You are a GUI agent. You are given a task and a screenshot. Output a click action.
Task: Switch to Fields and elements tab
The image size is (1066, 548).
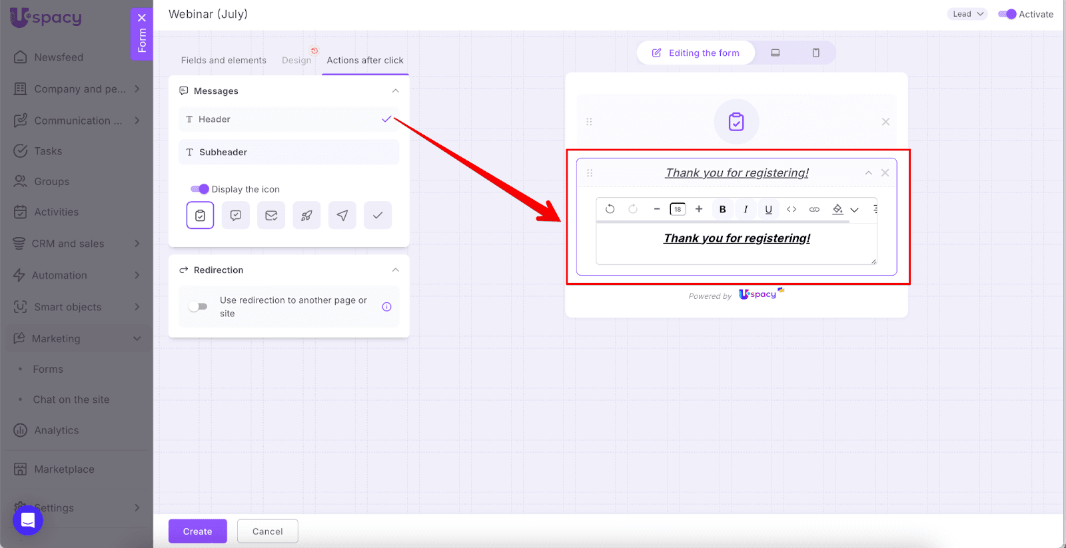pyautogui.click(x=223, y=60)
